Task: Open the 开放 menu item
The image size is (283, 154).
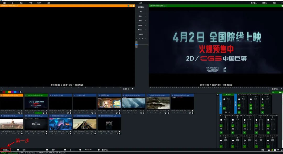Action: pos(21,3)
